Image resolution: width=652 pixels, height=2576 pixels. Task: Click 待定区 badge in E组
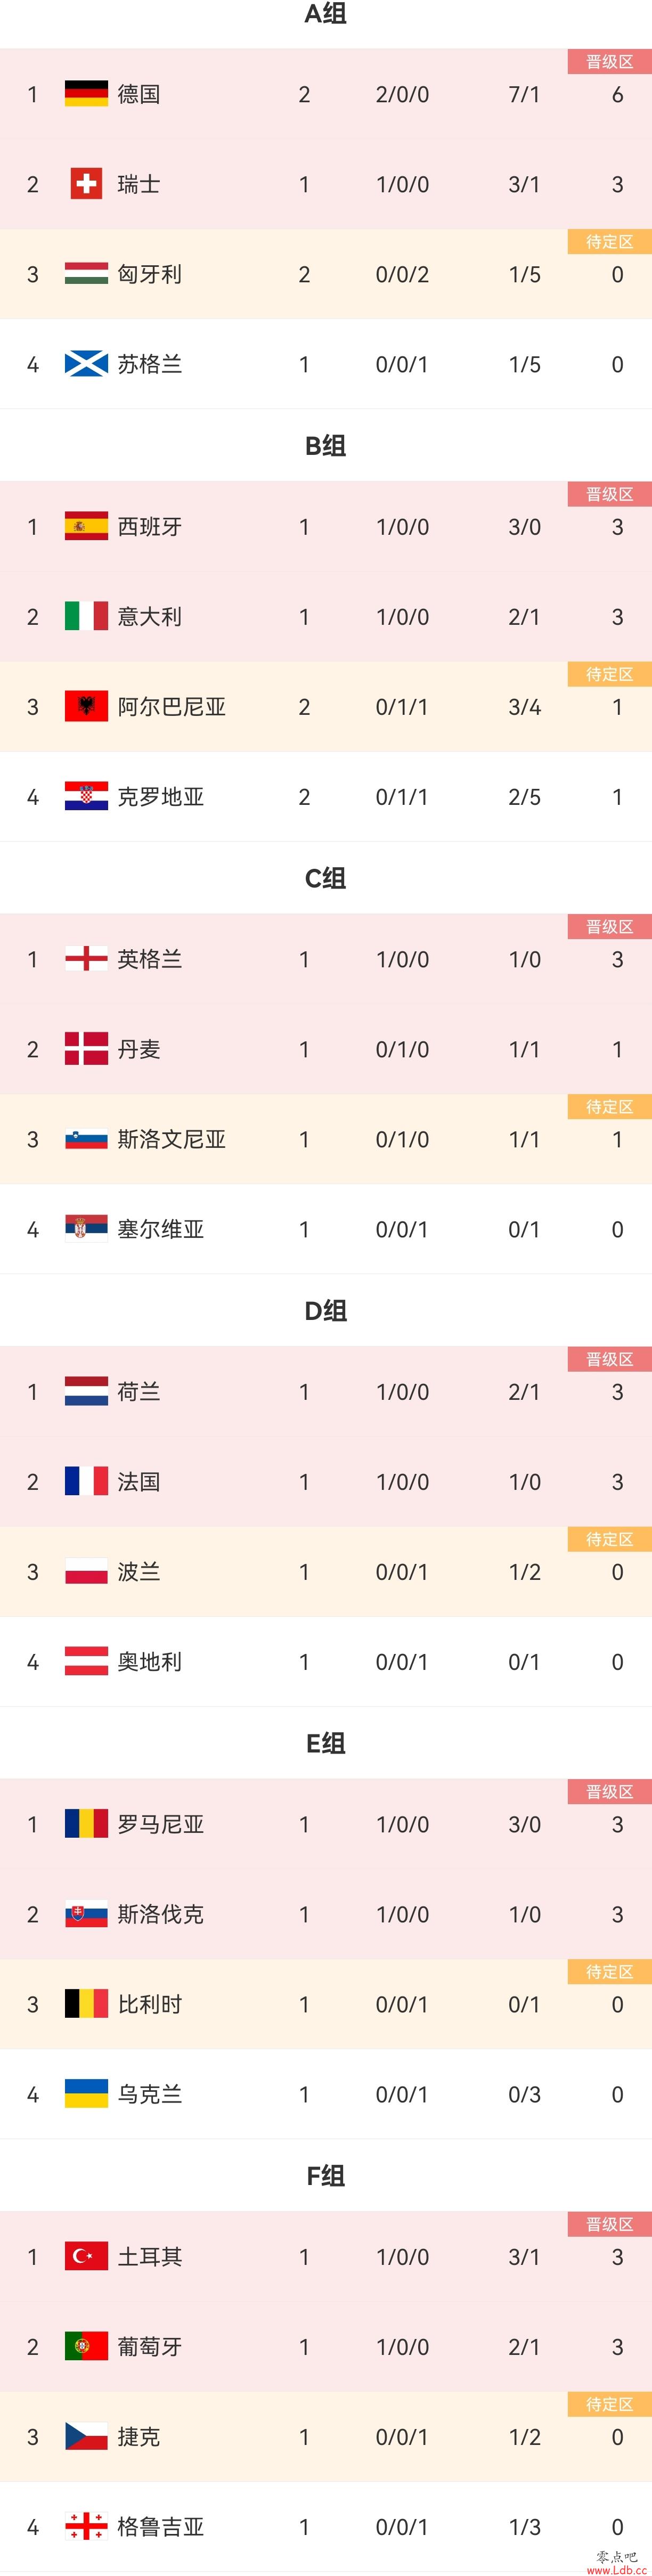click(610, 1971)
